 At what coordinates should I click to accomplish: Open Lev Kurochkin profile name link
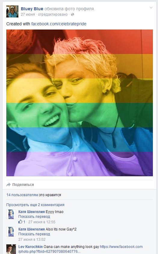(31, 247)
